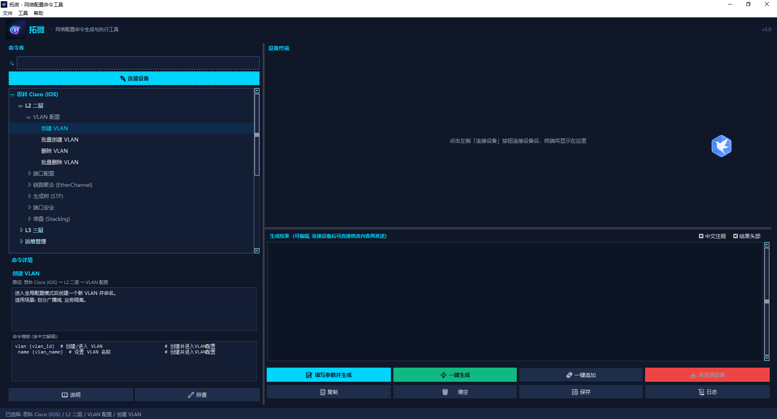Toggle the 中文注释 checkbox

tap(701, 236)
